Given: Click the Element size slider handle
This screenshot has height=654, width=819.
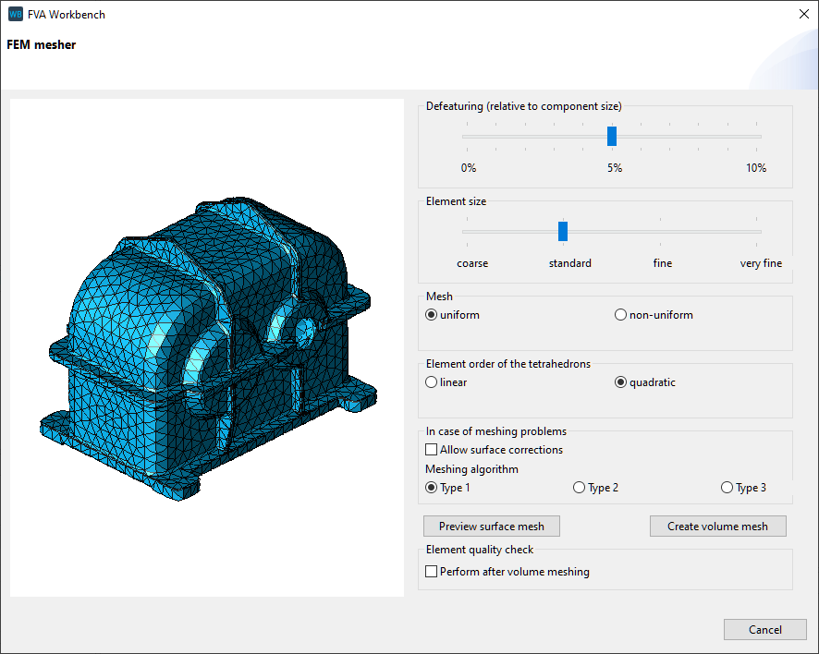Looking at the screenshot, I should pos(563,232).
